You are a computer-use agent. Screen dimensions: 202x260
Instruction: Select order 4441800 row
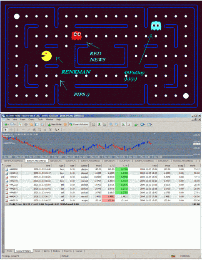(102, 169)
